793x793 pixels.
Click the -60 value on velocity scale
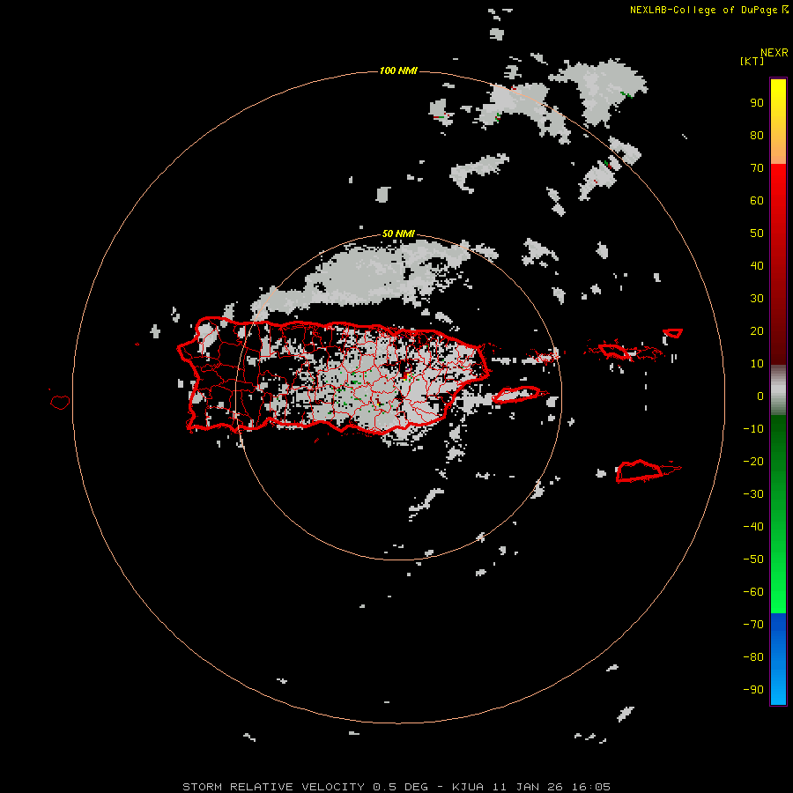pyautogui.click(x=753, y=592)
